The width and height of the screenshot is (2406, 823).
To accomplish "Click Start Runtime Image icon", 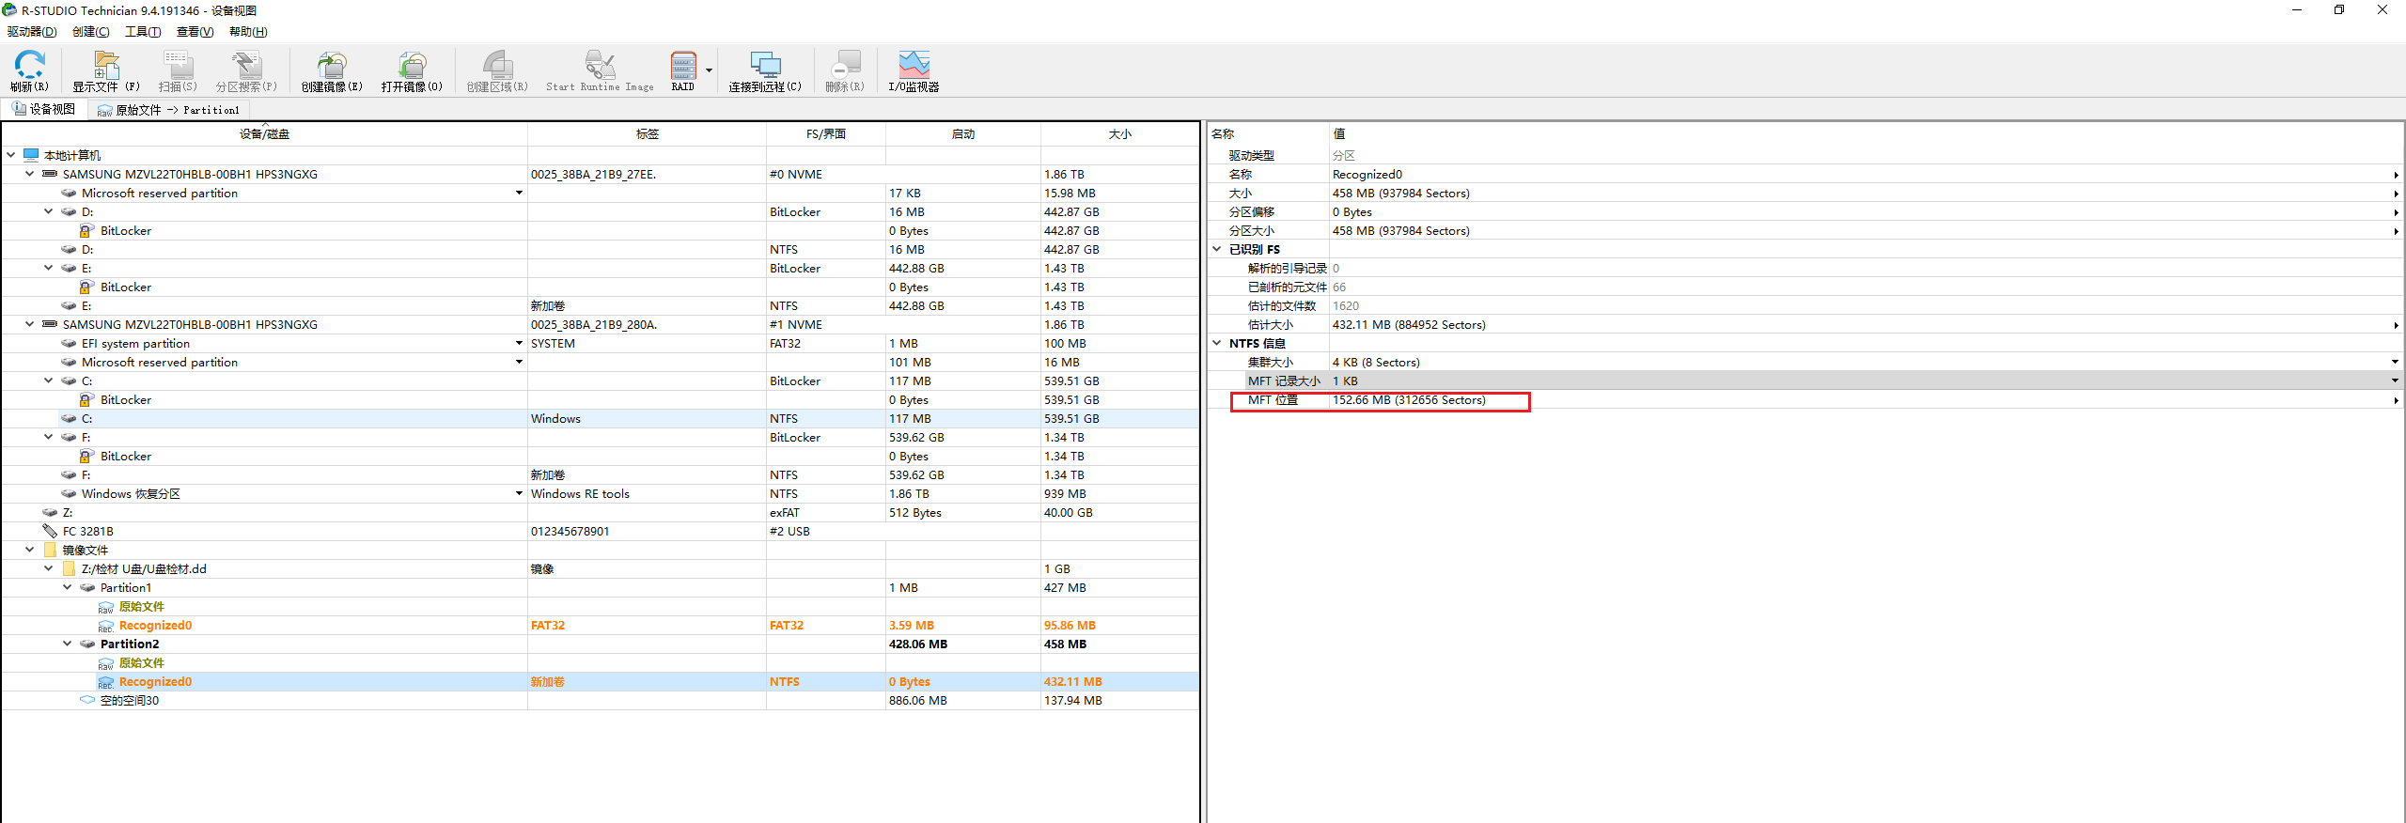I will coord(600,71).
